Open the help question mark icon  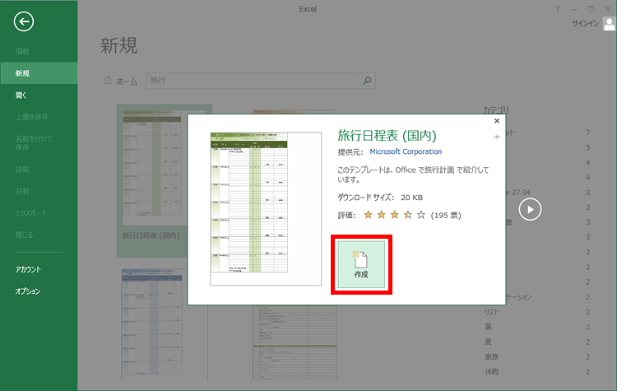click(x=557, y=9)
